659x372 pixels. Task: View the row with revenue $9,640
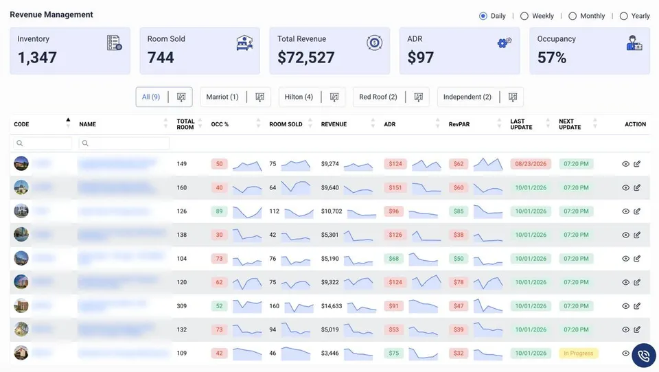pos(625,188)
